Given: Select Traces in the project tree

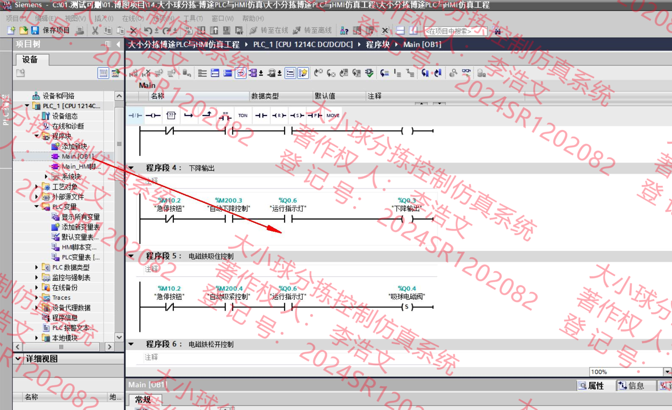Looking at the screenshot, I should click(61, 298).
